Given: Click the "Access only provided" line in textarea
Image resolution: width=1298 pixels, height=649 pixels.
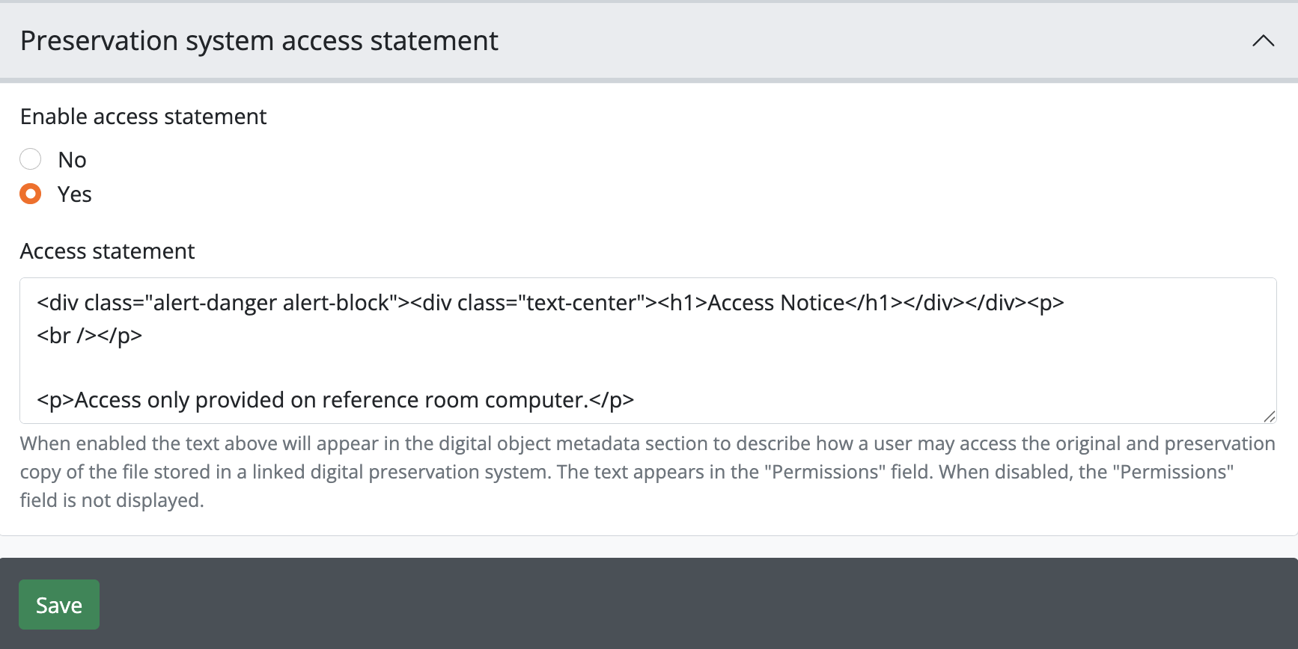Looking at the screenshot, I should 335,400.
